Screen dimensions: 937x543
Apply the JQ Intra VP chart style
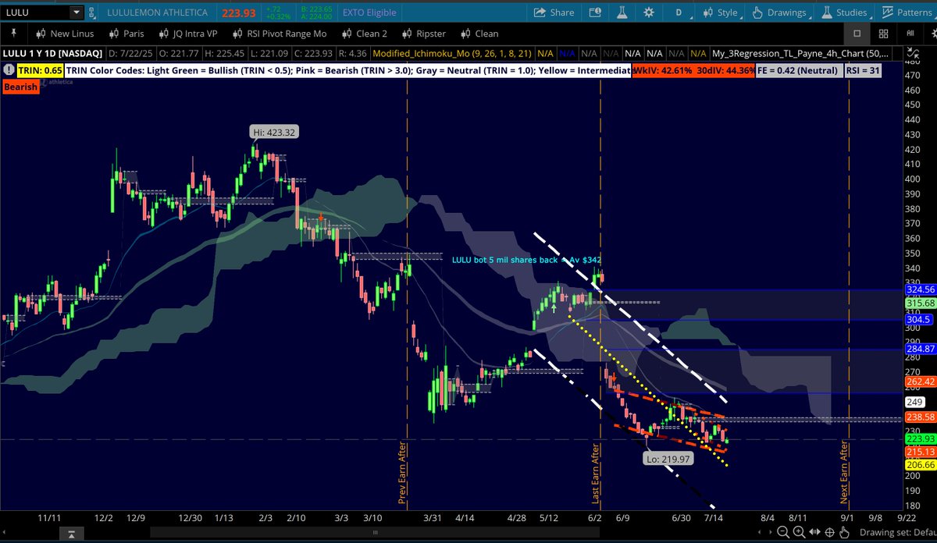[x=187, y=34]
